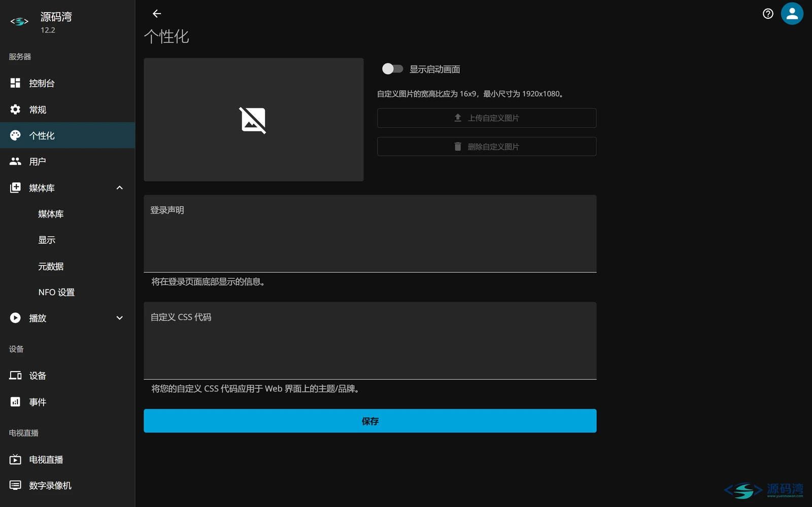Select 事件 label in sidebar
This screenshot has width=812, height=507.
[38, 402]
